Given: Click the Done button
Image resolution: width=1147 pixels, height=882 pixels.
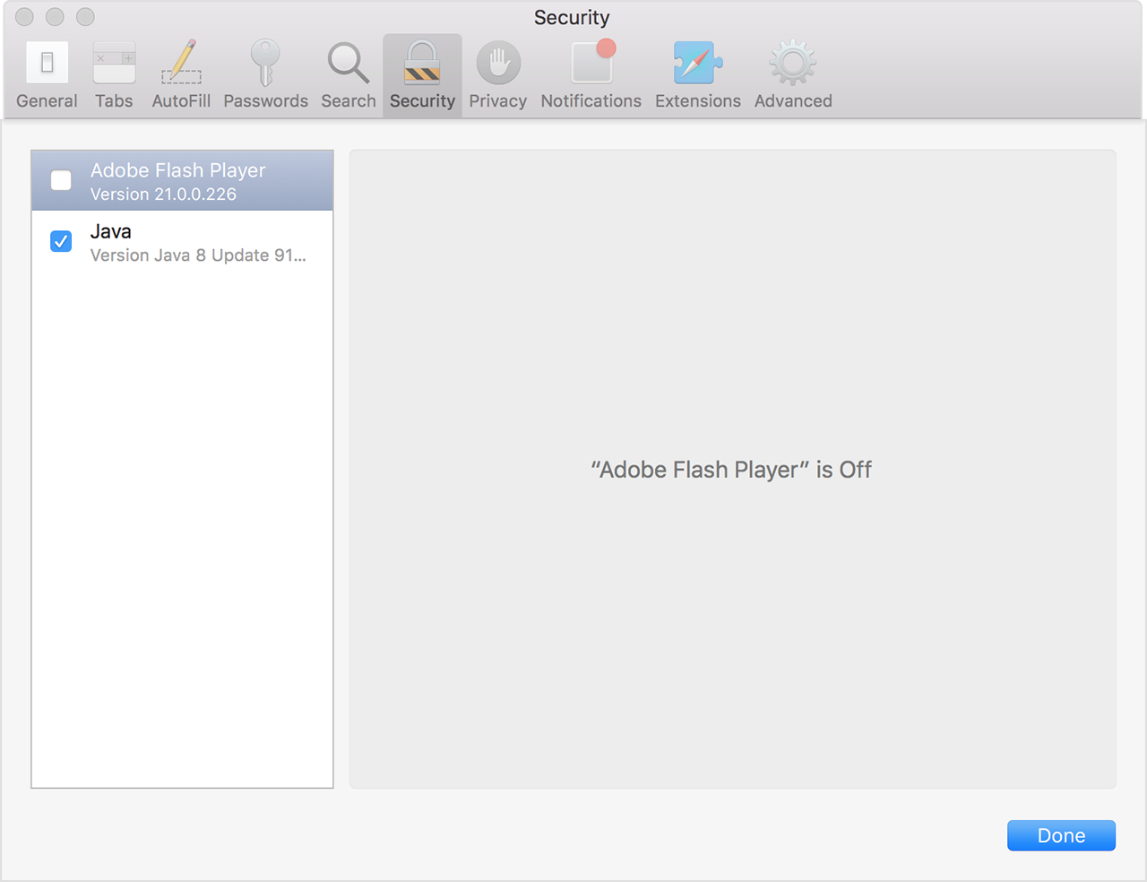Looking at the screenshot, I should point(1061,835).
